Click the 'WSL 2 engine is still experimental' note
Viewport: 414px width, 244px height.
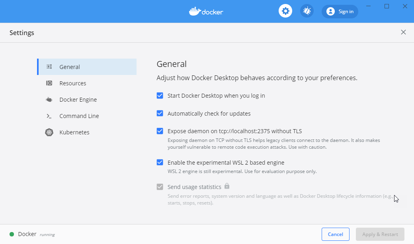click(x=242, y=171)
